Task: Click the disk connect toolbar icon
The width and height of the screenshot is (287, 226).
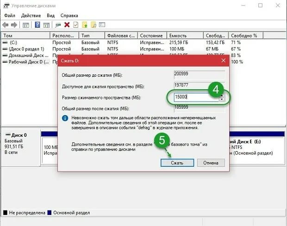Action: coord(58,25)
